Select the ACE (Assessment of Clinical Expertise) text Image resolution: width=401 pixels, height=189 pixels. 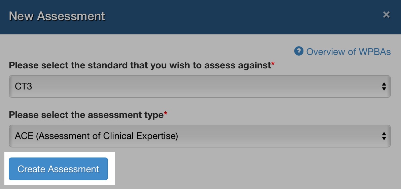tap(96, 136)
